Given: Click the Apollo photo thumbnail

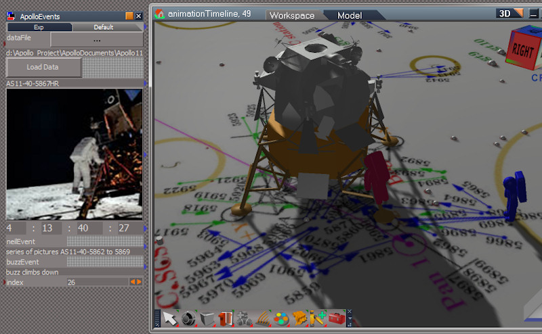Looking at the screenshot, I should [75, 154].
